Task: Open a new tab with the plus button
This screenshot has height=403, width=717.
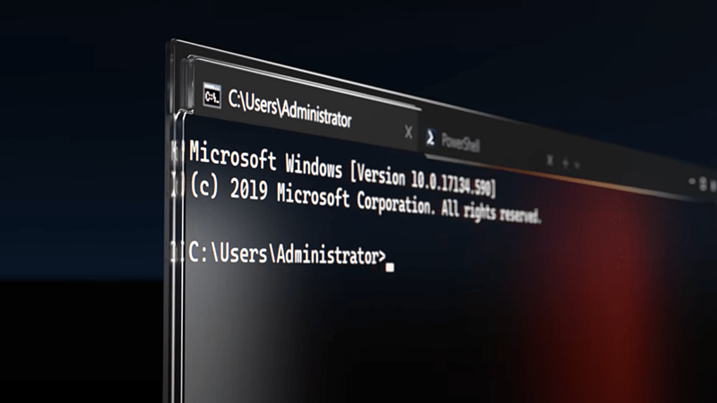Action: click(566, 163)
